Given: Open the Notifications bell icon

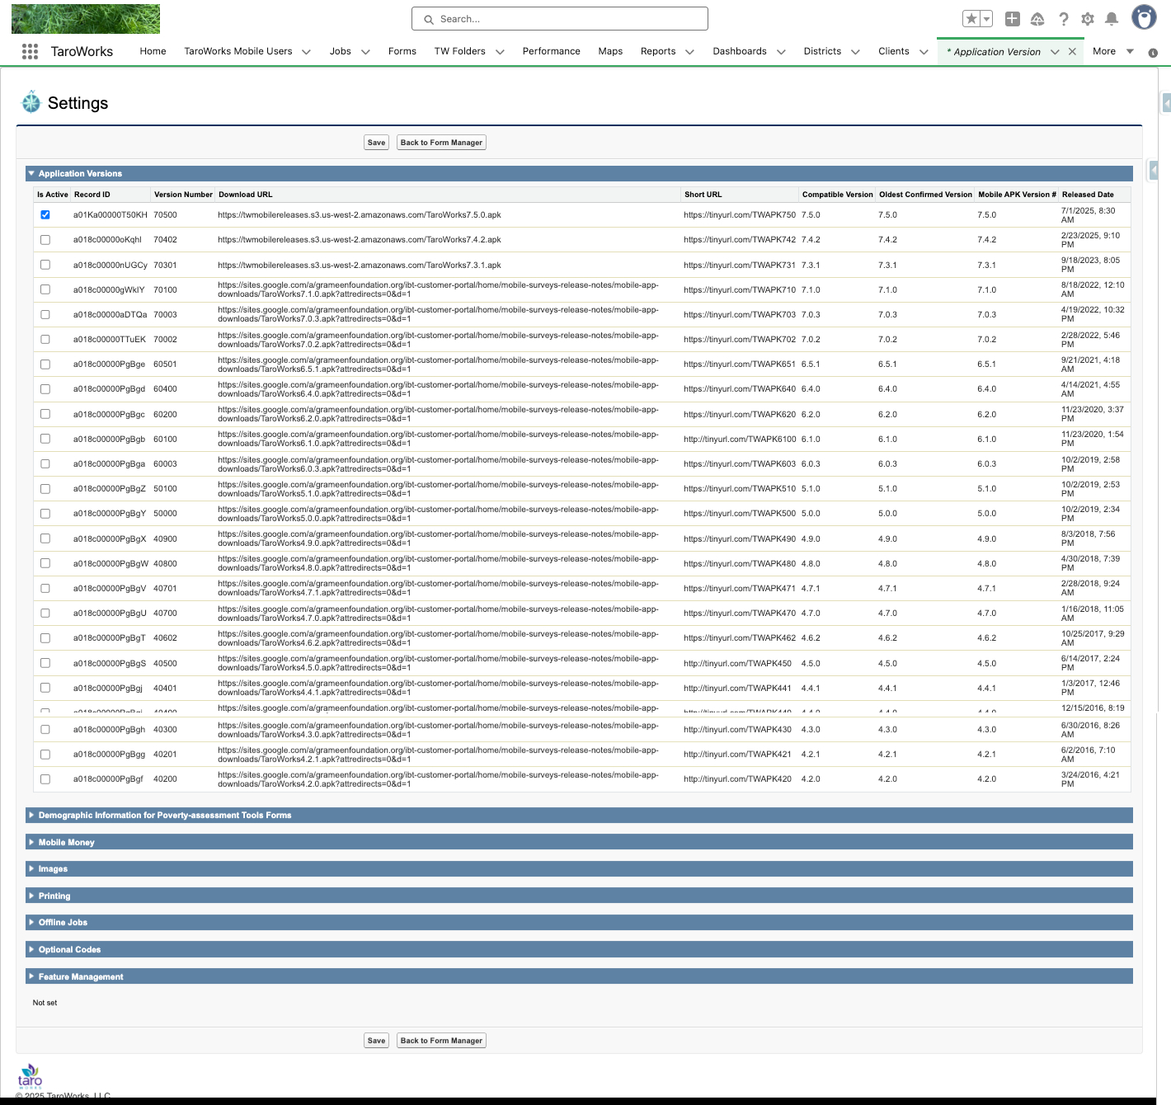Looking at the screenshot, I should click(x=1112, y=19).
